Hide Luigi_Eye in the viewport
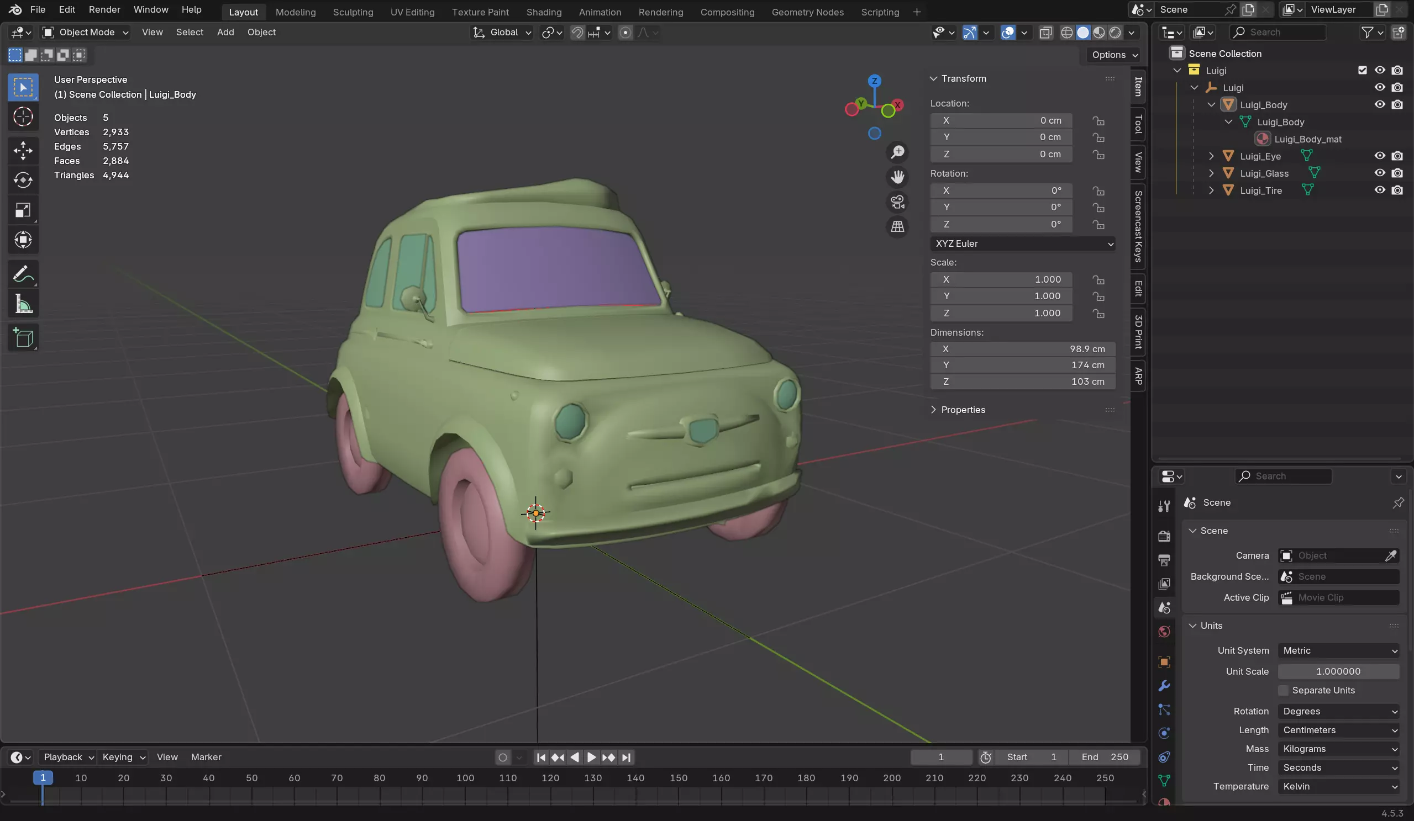This screenshot has width=1414, height=821. tap(1380, 156)
